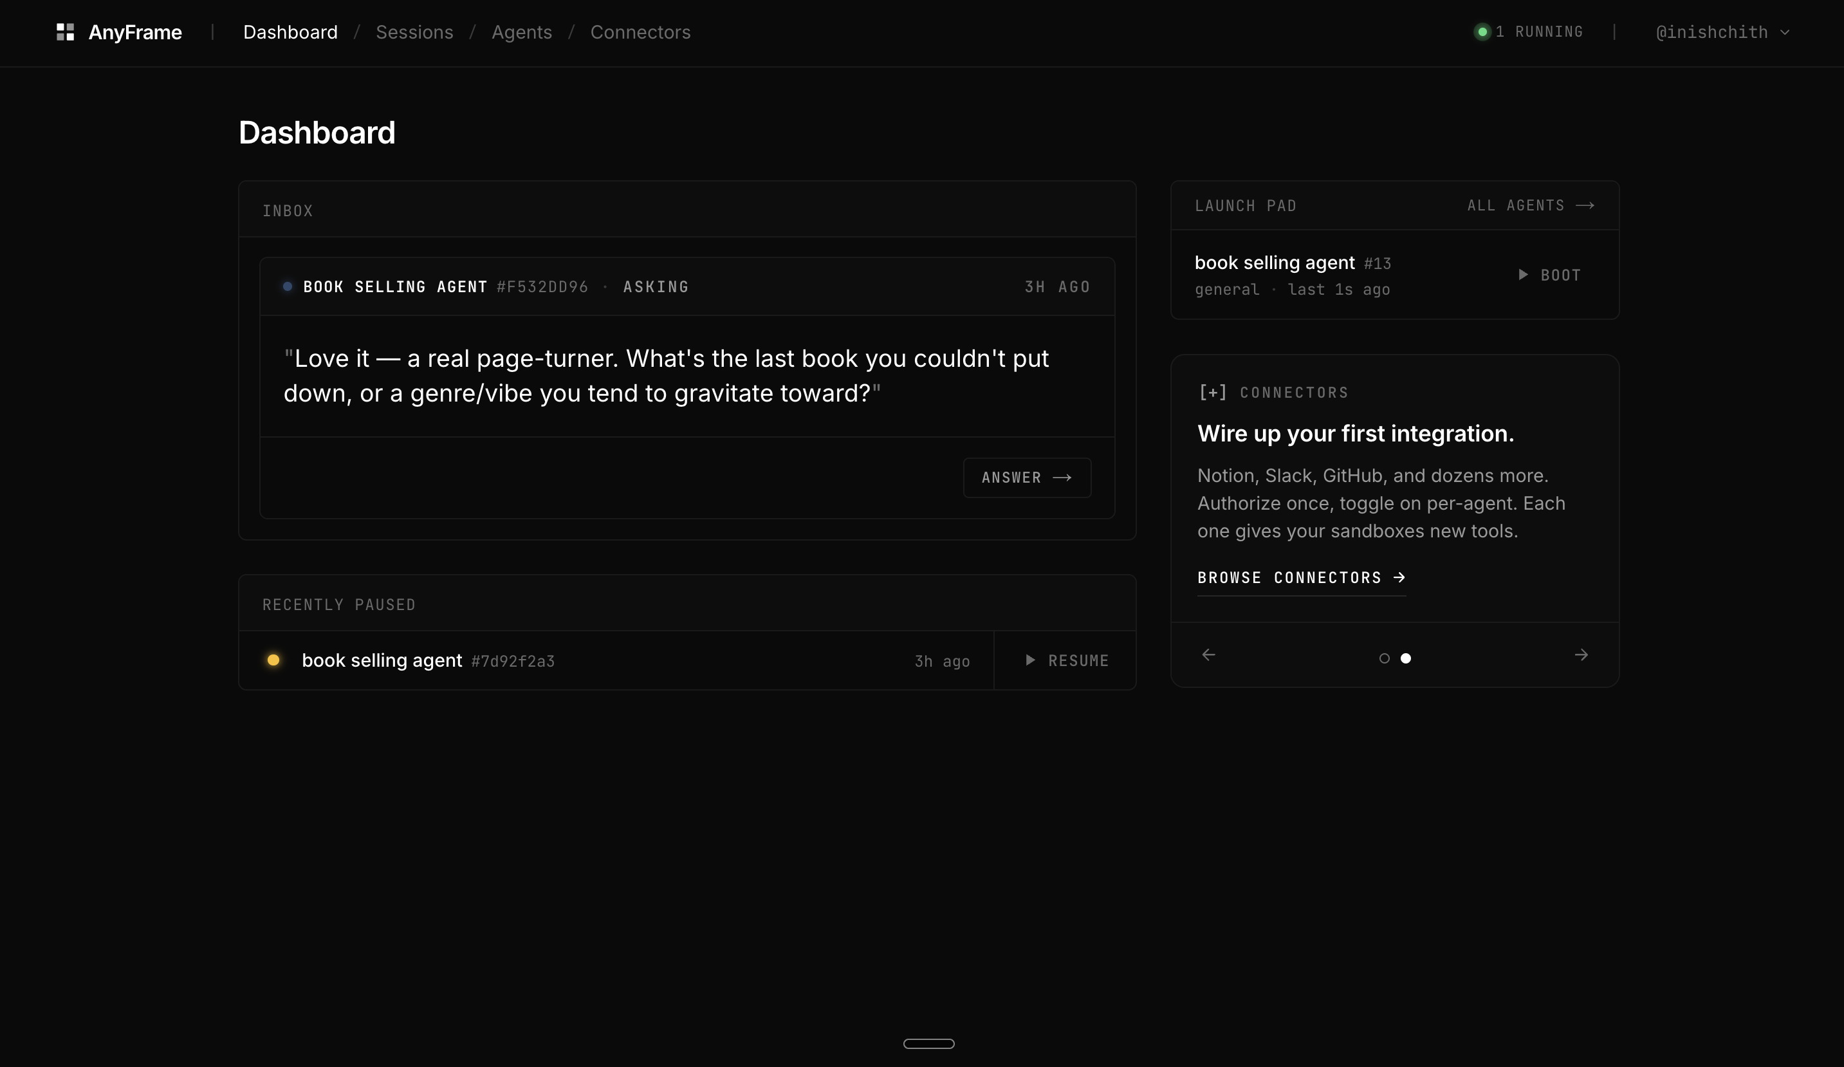Select session ID #F532DD96
This screenshot has width=1844, height=1067.
point(542,287)
